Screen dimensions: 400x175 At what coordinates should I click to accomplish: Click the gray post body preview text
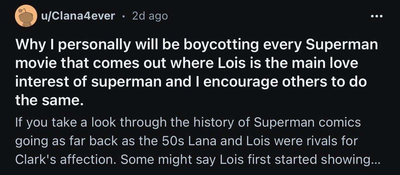[x=197, y=141]
